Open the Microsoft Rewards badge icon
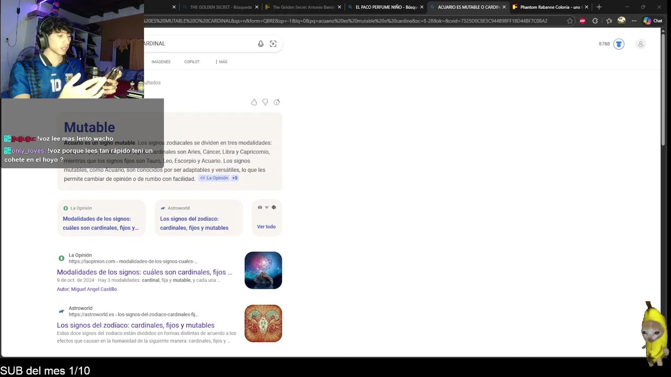The height and width of the screenshot is (377, 671). coord(619,44)
